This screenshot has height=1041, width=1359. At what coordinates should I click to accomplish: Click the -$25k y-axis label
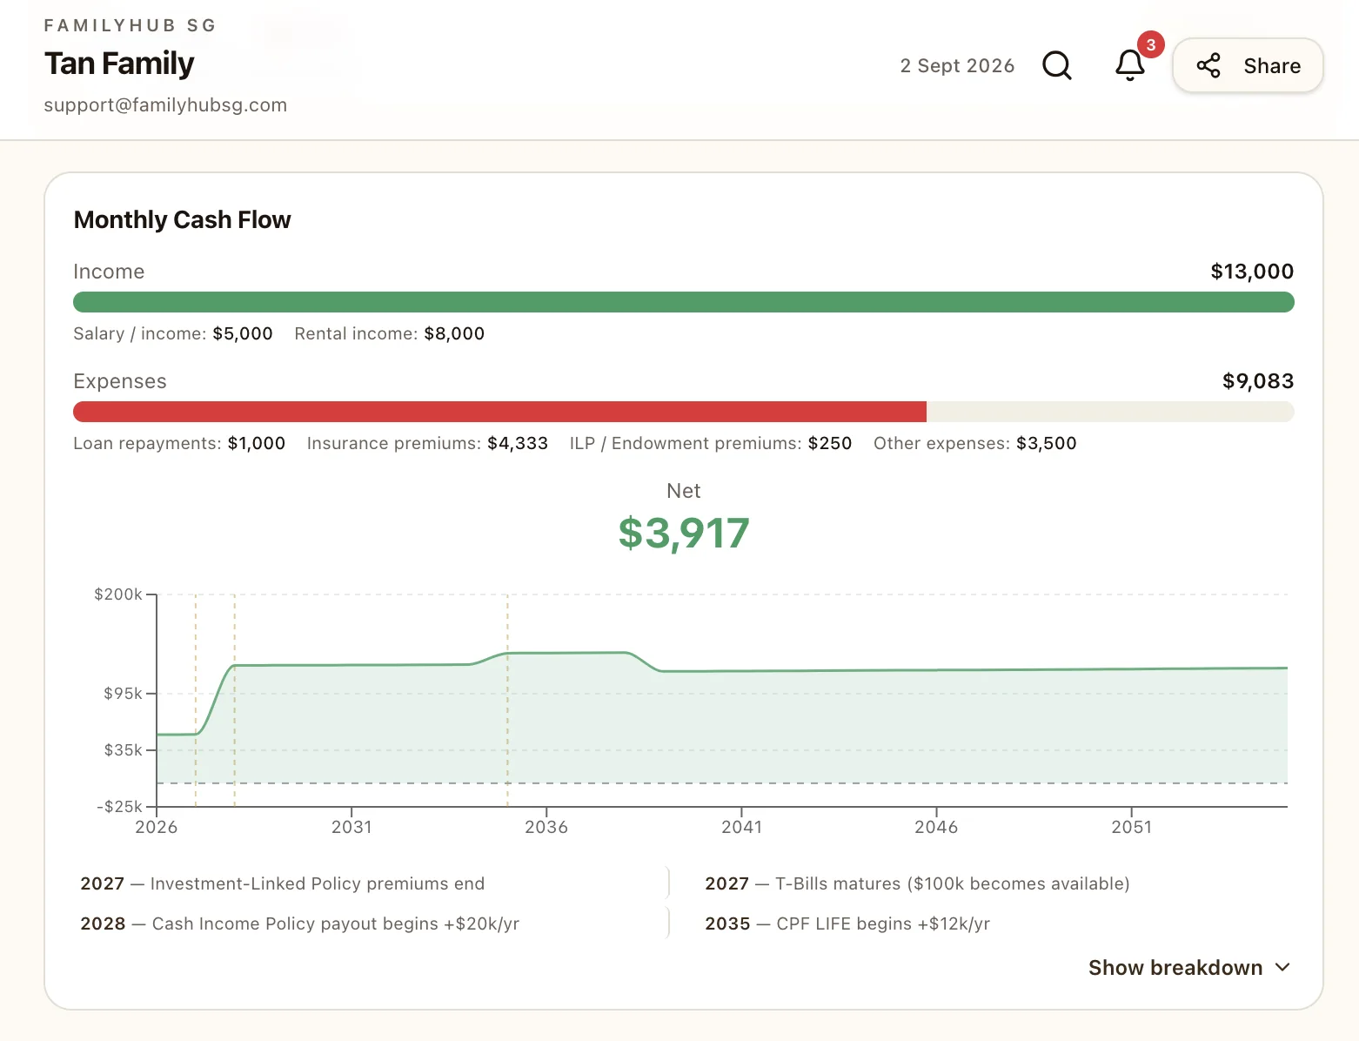(x=119, y=807)
